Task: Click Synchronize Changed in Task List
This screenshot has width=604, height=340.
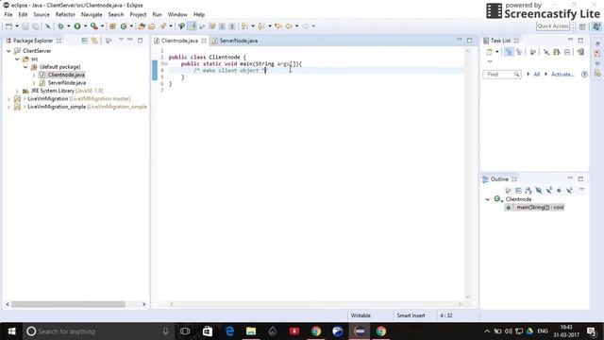Action: click(580, 52)
